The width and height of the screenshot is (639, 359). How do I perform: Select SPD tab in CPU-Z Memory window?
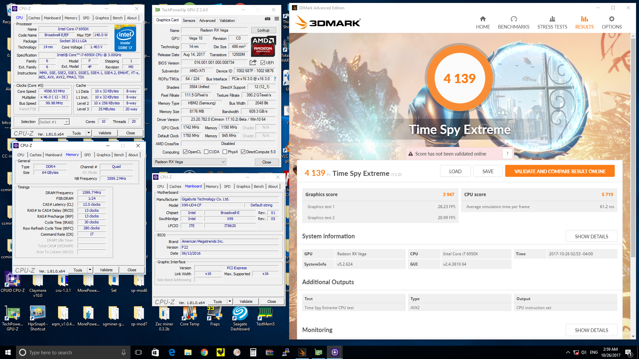tap(88, 155)
